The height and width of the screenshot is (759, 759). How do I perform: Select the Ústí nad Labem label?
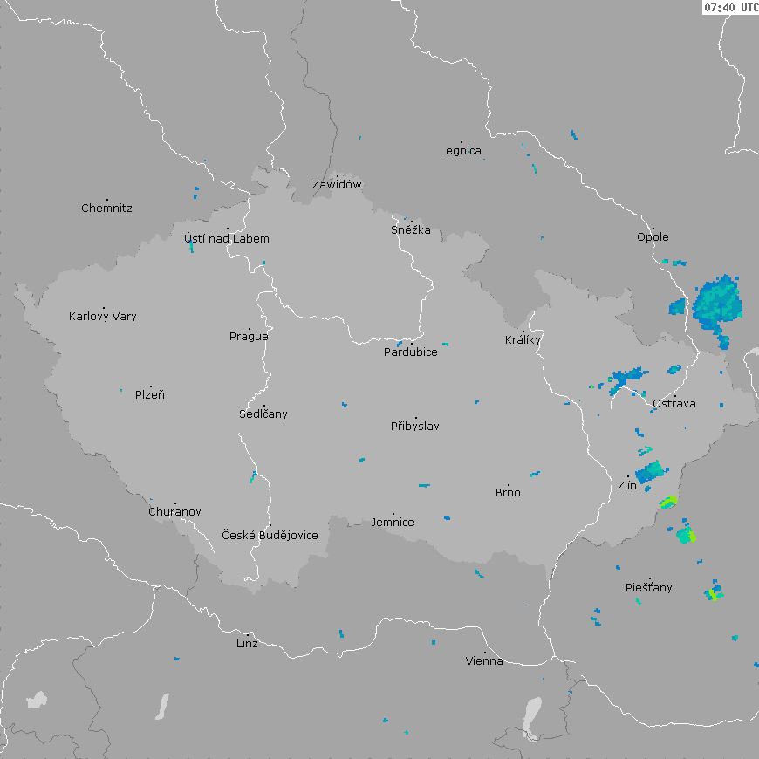(227, 239)
